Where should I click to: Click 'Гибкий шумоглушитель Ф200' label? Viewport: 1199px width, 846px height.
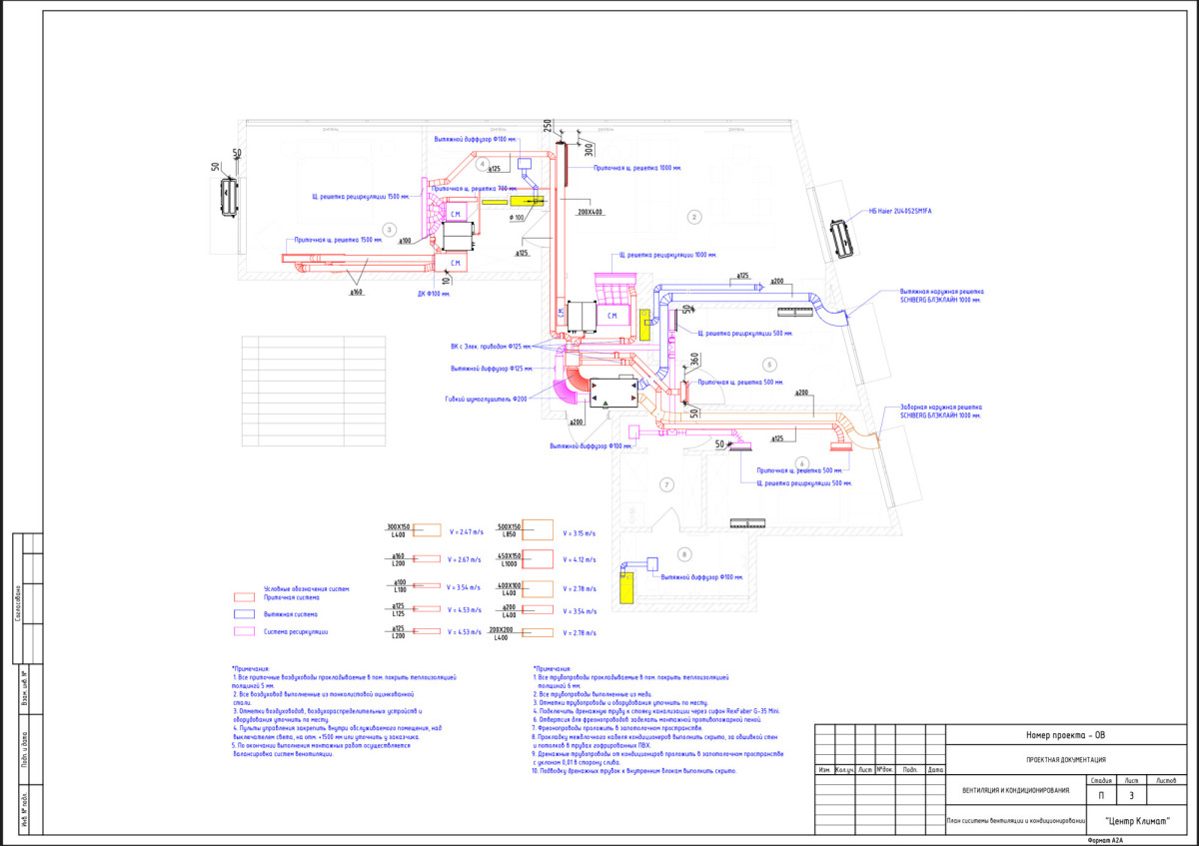(485, 398)
